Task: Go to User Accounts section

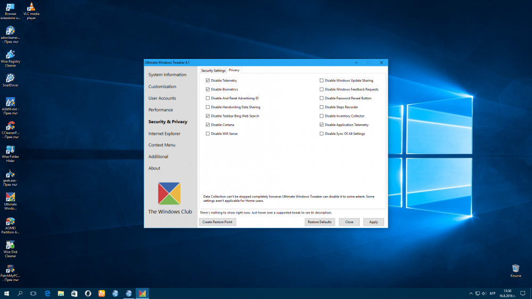Action: point(162,98)
